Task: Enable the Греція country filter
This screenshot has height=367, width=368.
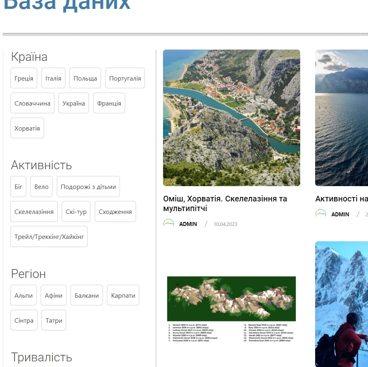Action: pyautogui.click(x=23, y=78)
